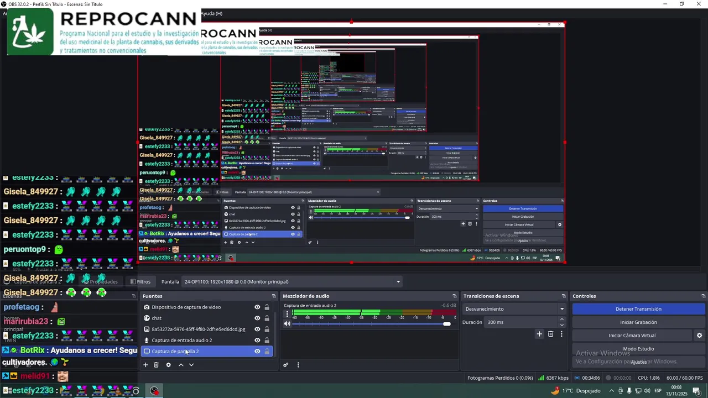Image resolution: width=708 pixels, height=398 pixels.
Task: Mute Captura de entrada audio 2 speaker icon
Action: (287, 324)
